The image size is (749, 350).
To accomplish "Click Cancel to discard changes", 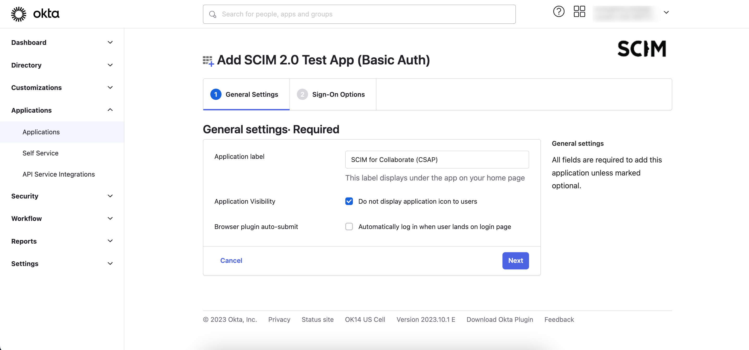I will [231, 261].
